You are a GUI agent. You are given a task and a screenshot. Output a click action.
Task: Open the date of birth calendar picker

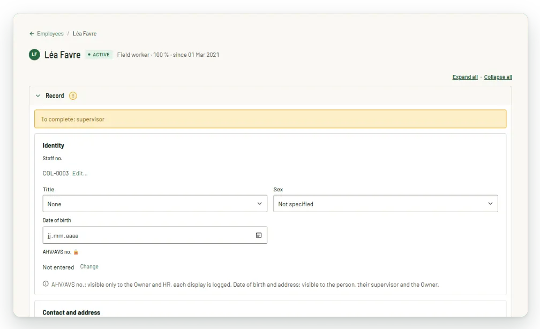click(x=259, y=235)
